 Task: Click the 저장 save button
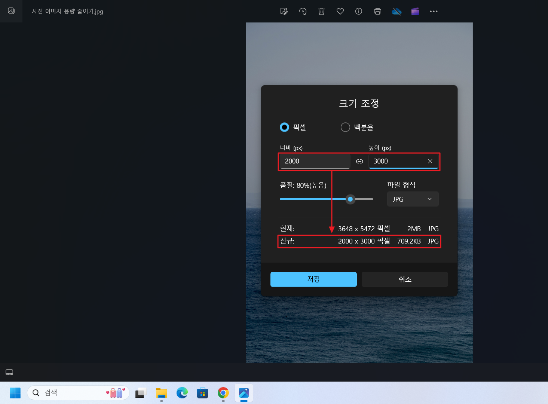(313, 279)
